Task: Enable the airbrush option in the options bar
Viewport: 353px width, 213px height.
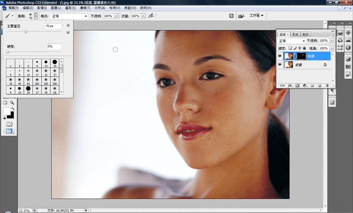Action: pyautogui.click(x=151, y=15)
